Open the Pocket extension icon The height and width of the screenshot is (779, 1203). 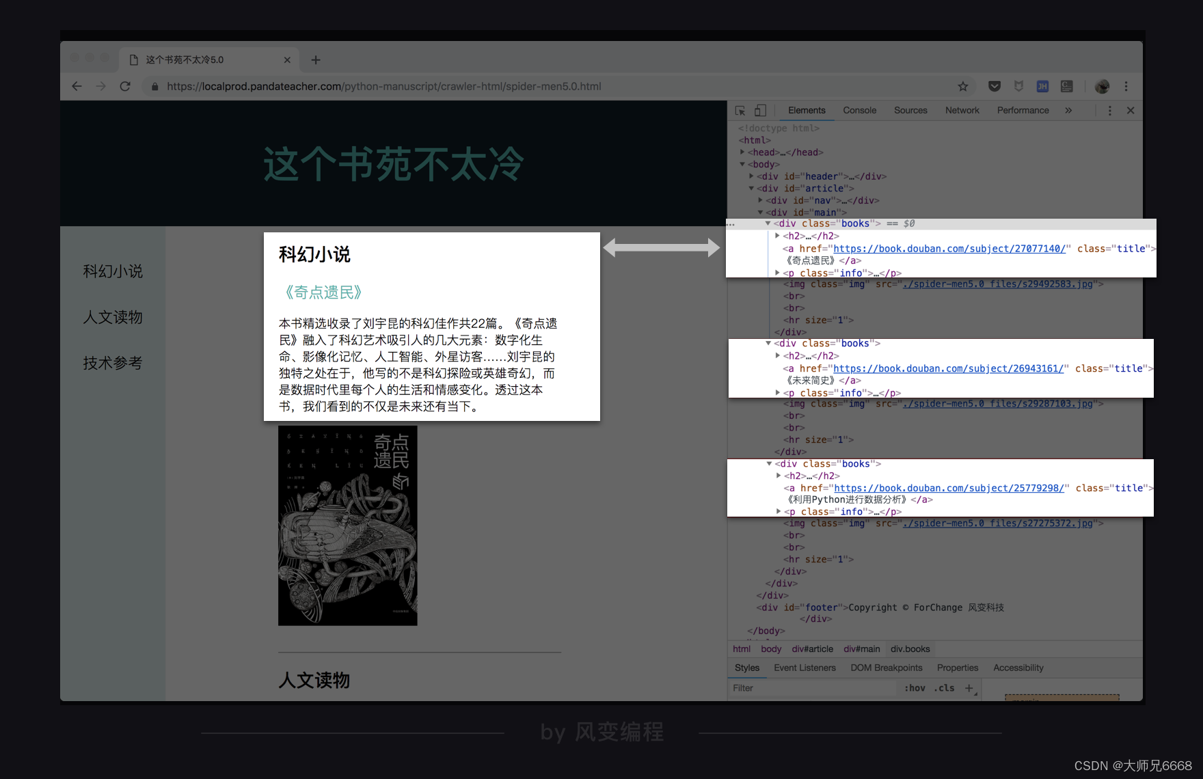click(995, 86)
